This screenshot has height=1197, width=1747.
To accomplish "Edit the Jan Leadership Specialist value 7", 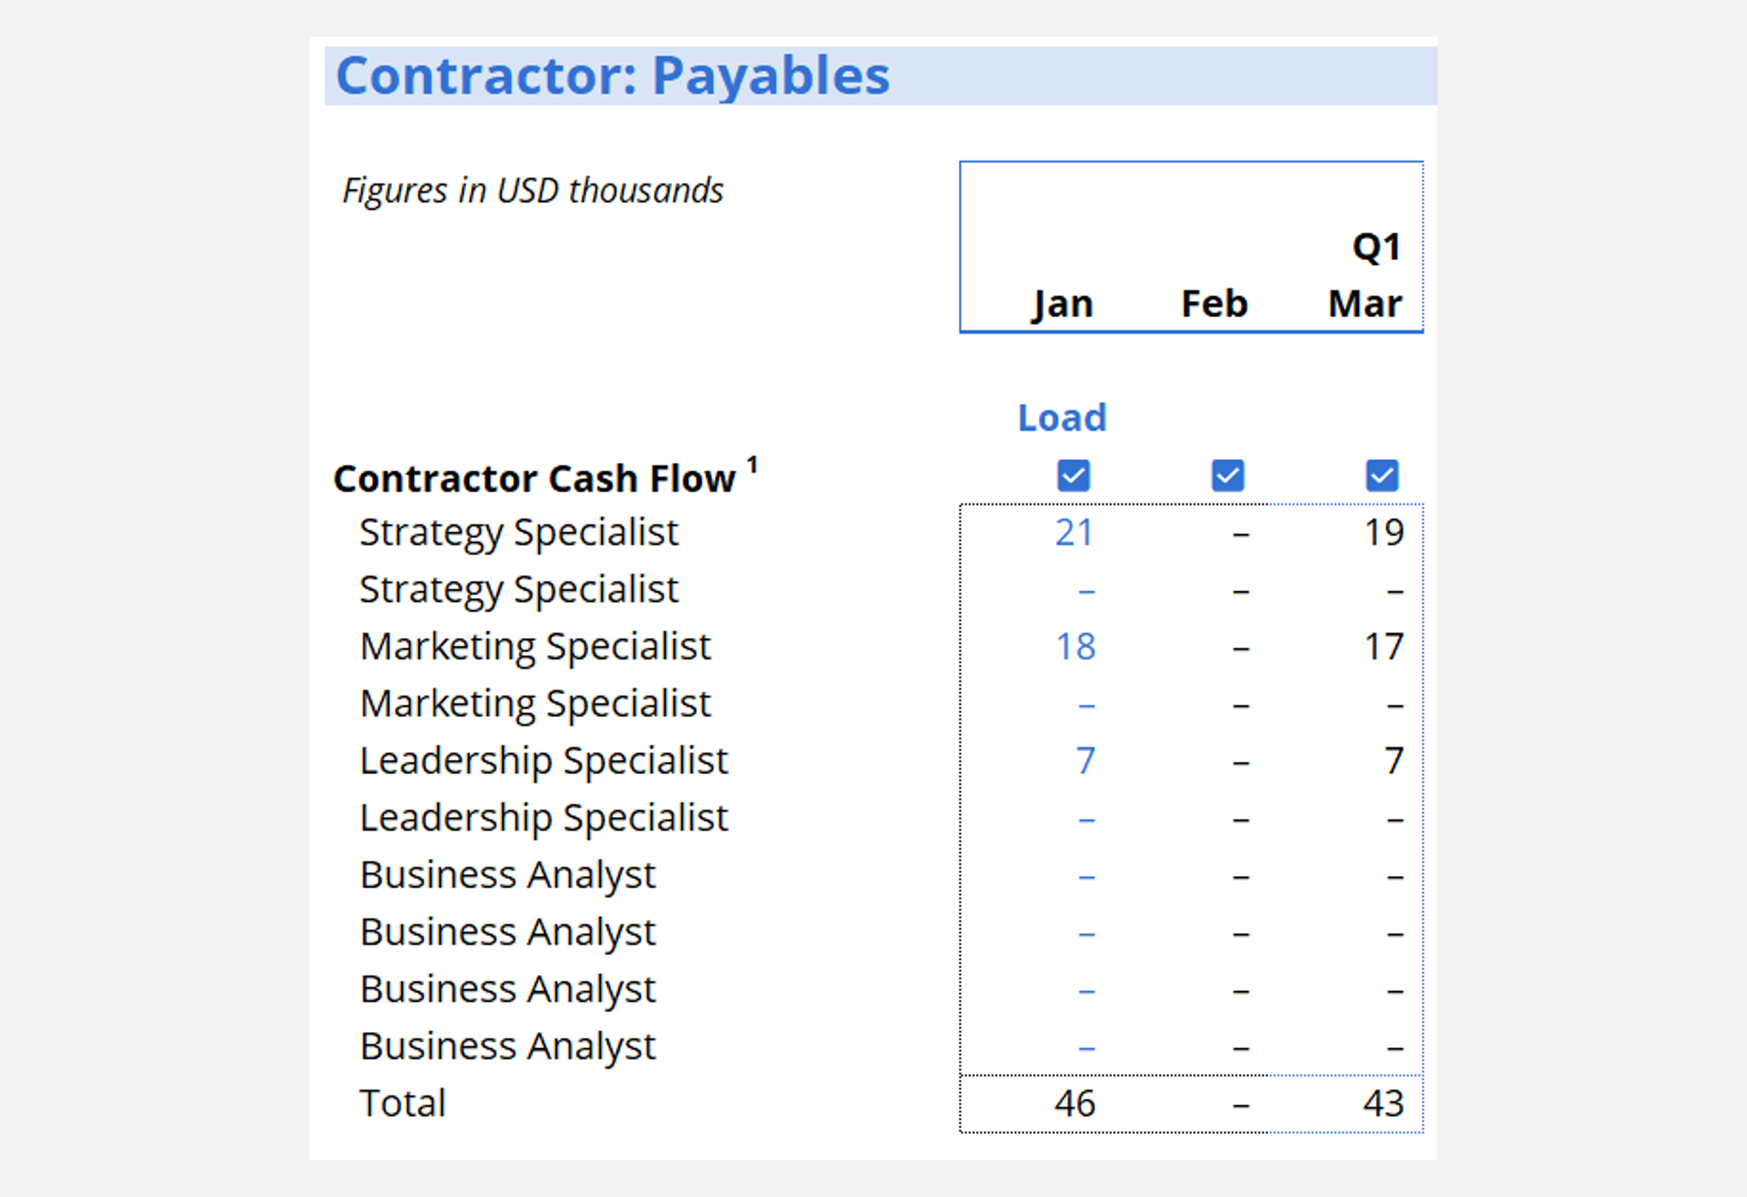I will pos(1085,760).
